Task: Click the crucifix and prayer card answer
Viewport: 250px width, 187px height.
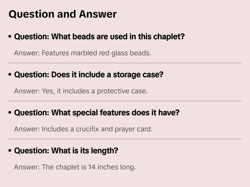Action: (83, 129)
